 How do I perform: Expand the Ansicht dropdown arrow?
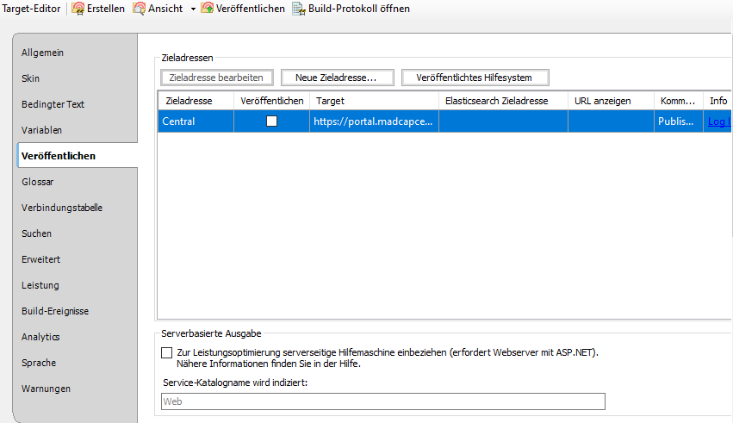tap(193, 9)
